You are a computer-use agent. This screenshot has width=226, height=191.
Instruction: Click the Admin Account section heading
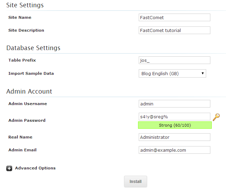click(29, 91)
